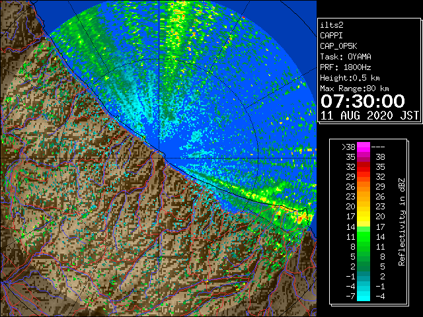The width and height of the screenshot is (423, 317).
Task: Click the intense orange echo near southeastern coast
Action: point(300,217)
